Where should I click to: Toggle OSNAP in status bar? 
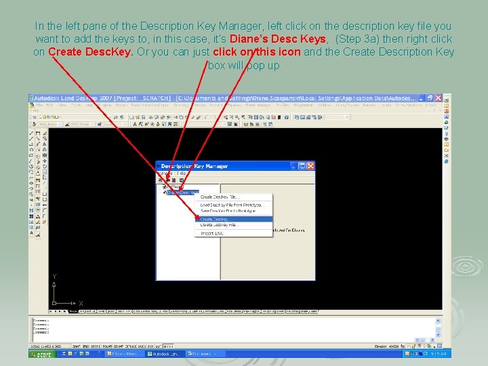click(119, 346)
